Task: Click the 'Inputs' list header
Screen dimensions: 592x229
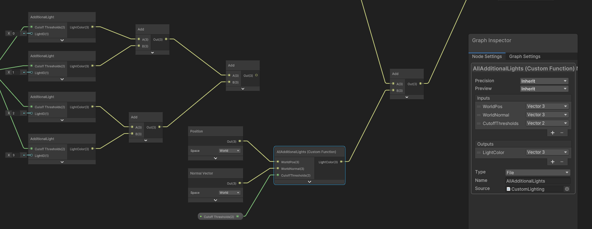Action: click(484, 98)
